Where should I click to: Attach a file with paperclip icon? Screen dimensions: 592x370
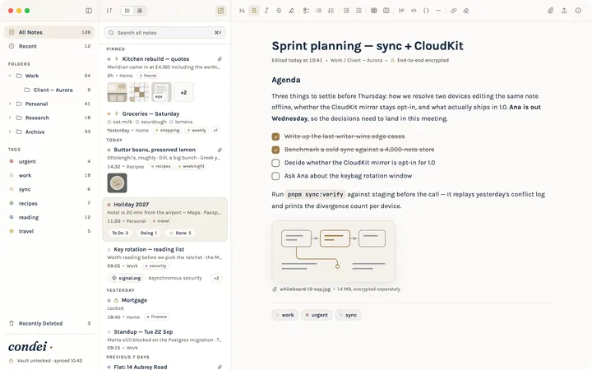click(550, 11)
